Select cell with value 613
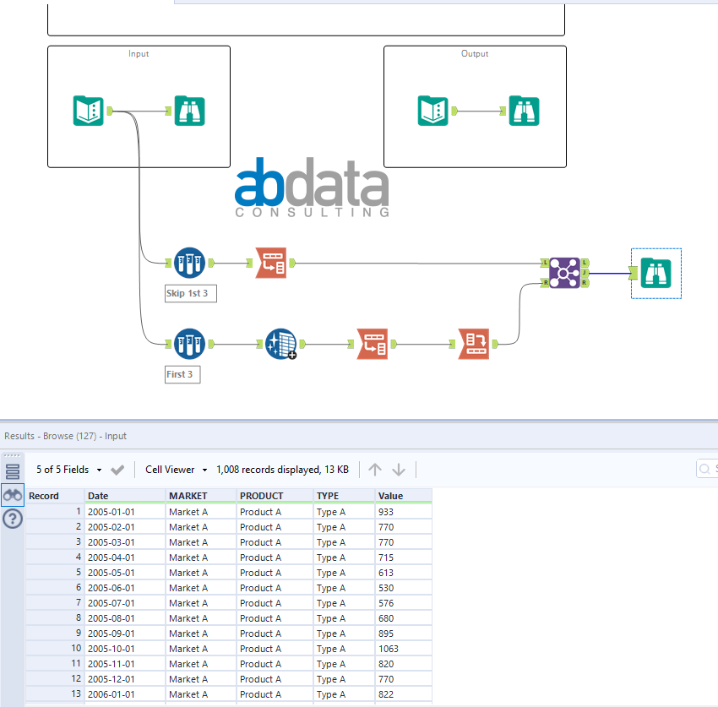718x707 pixels. pyautogui.click(x=404, y=573)
